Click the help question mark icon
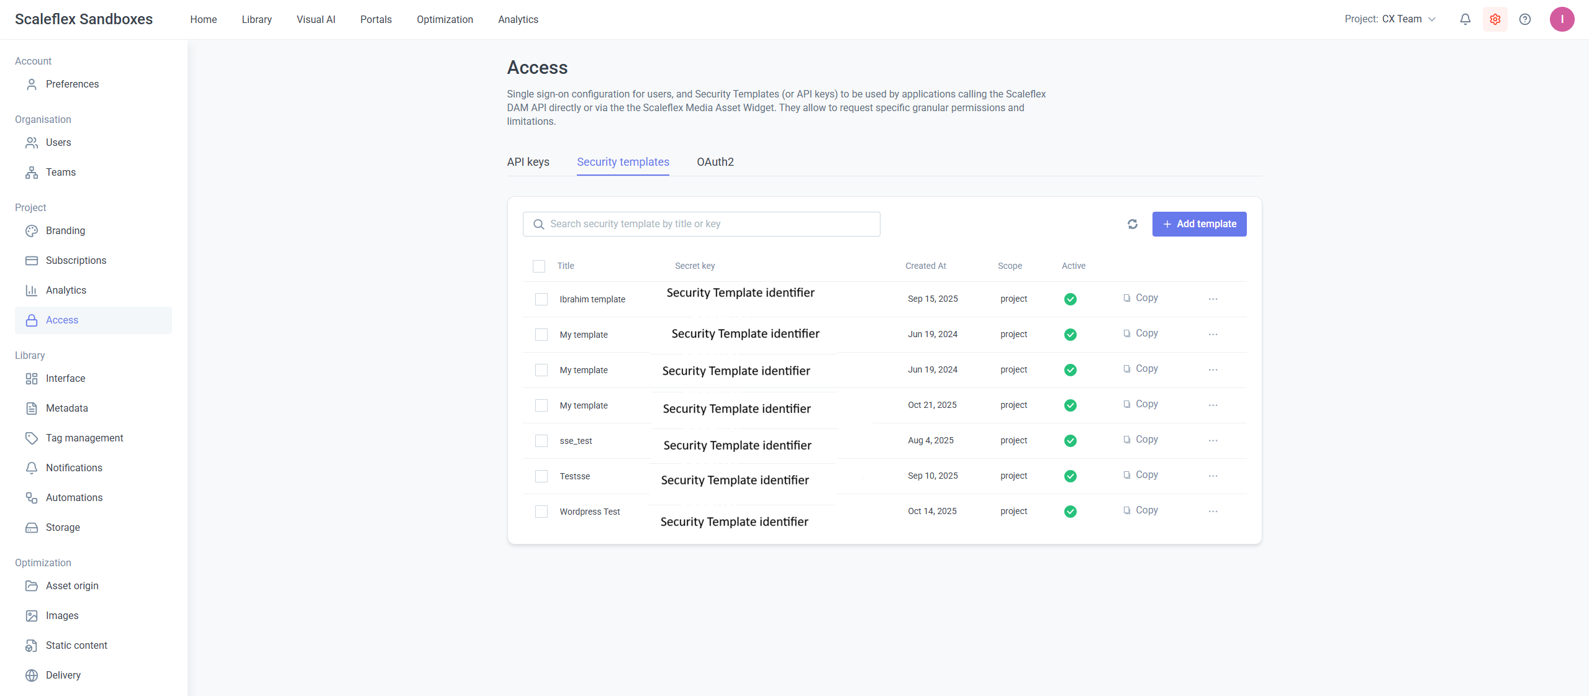The width and height of the screenshot is (1589, 696). [1524, 19]
